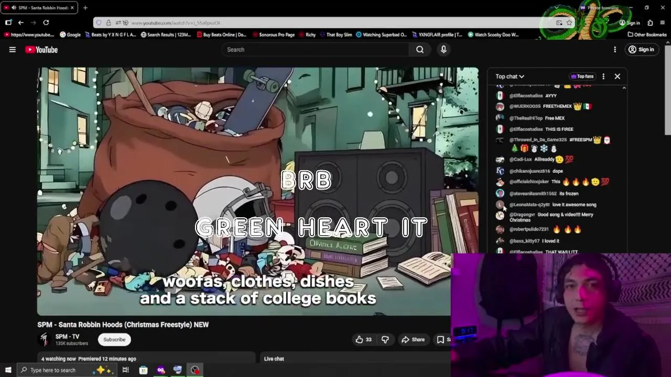Click the chat scrollbar up arrow
Viewport: 671px width, 377px height.
[624, 88]
